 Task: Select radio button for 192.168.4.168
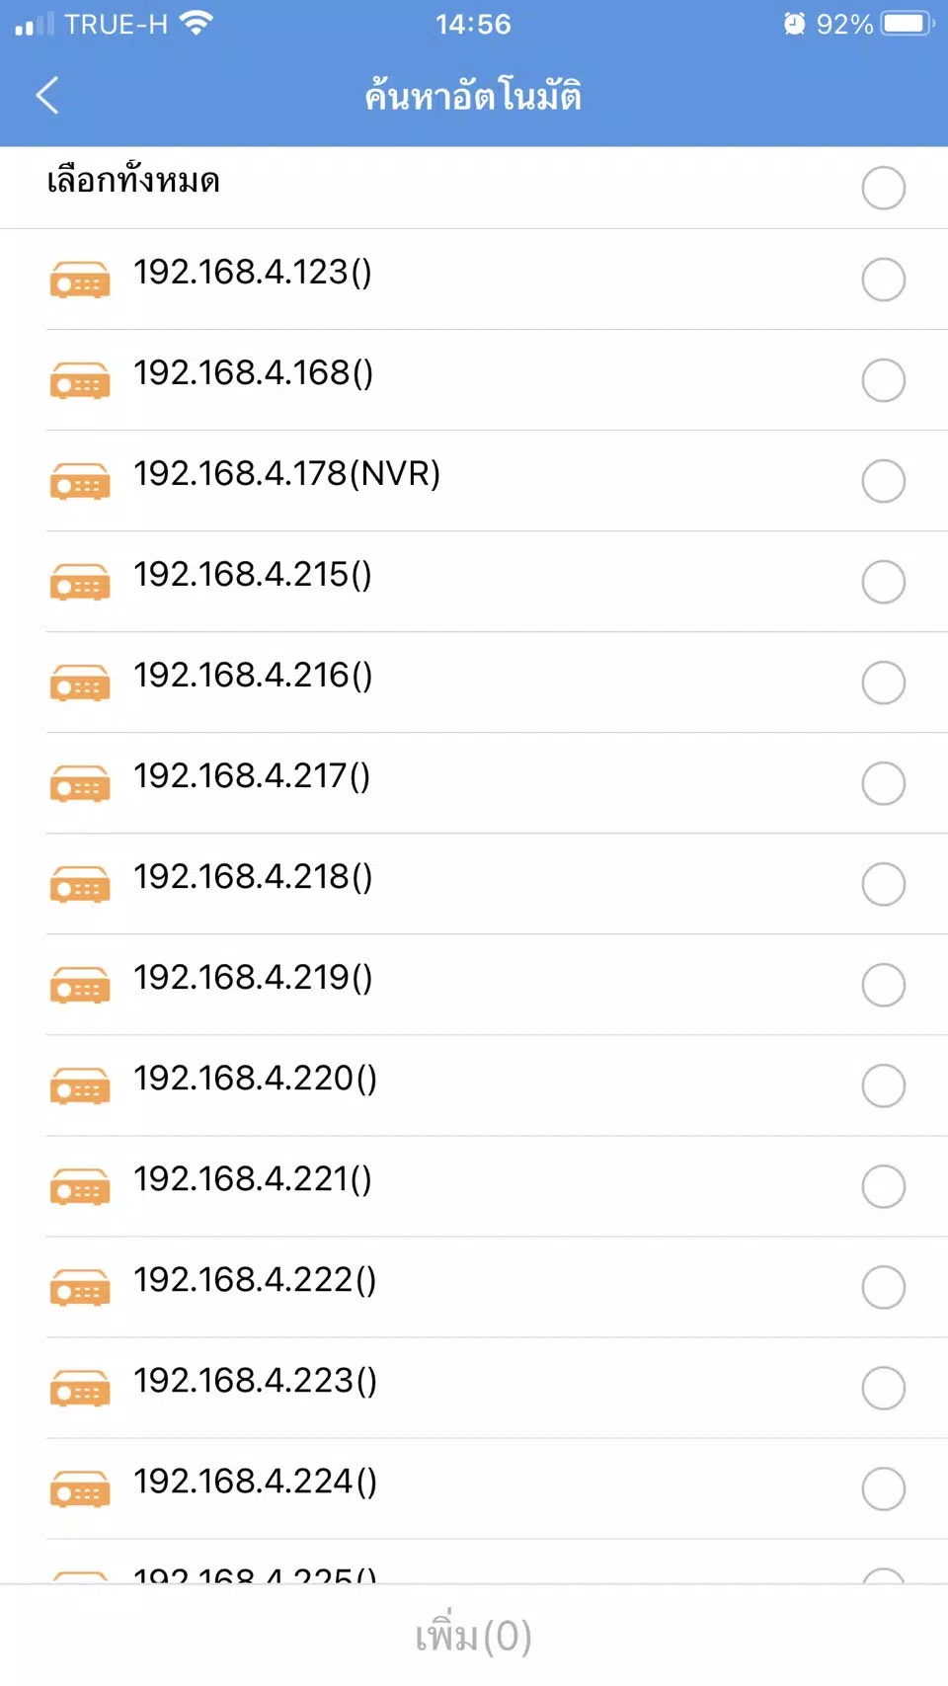883,380
